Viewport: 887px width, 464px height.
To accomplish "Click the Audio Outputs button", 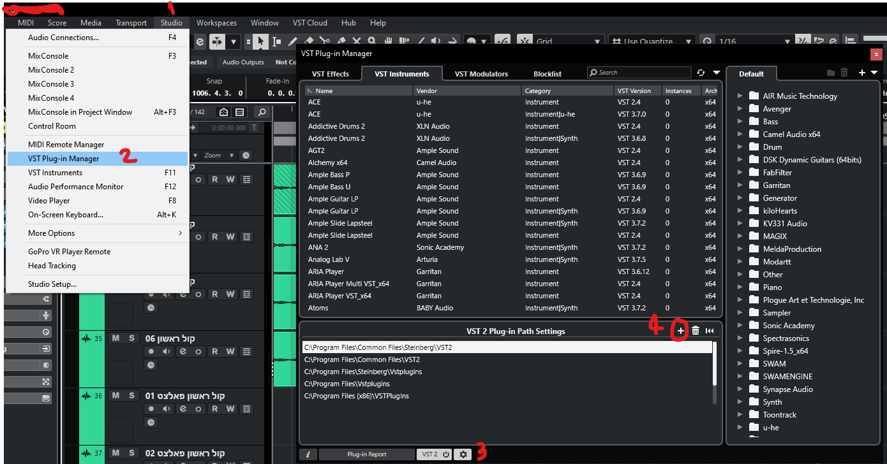I will pyautogui.click(x=243, y=62).
